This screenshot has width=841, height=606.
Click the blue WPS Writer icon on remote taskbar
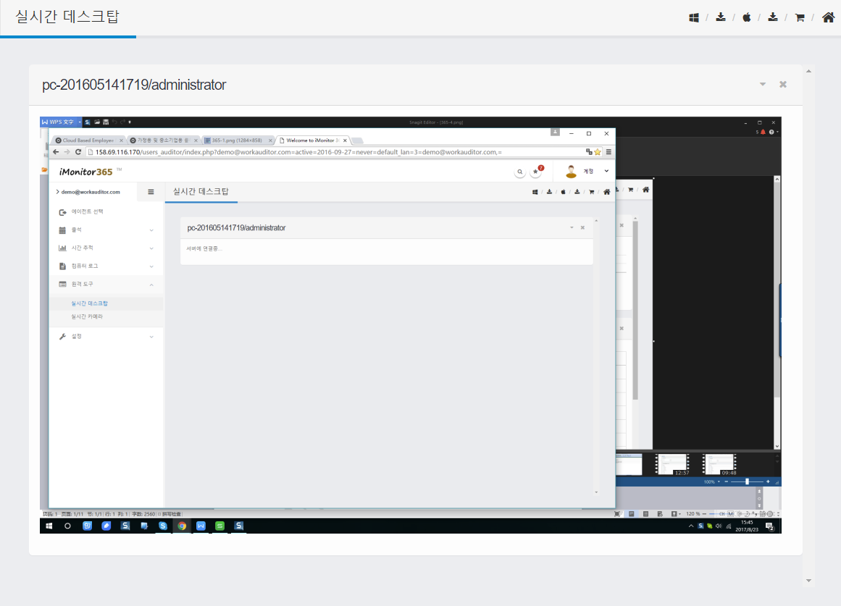click(x=201, y=526)
